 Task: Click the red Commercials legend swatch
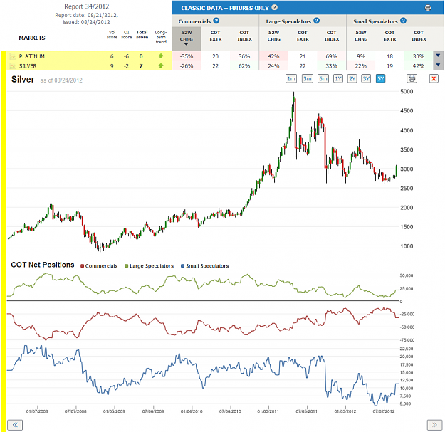coord(83,266)
